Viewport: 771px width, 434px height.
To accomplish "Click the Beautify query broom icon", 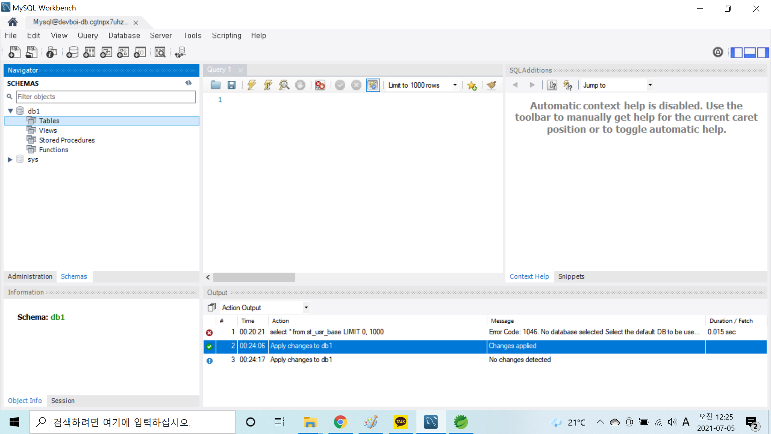I will (492, 85).
